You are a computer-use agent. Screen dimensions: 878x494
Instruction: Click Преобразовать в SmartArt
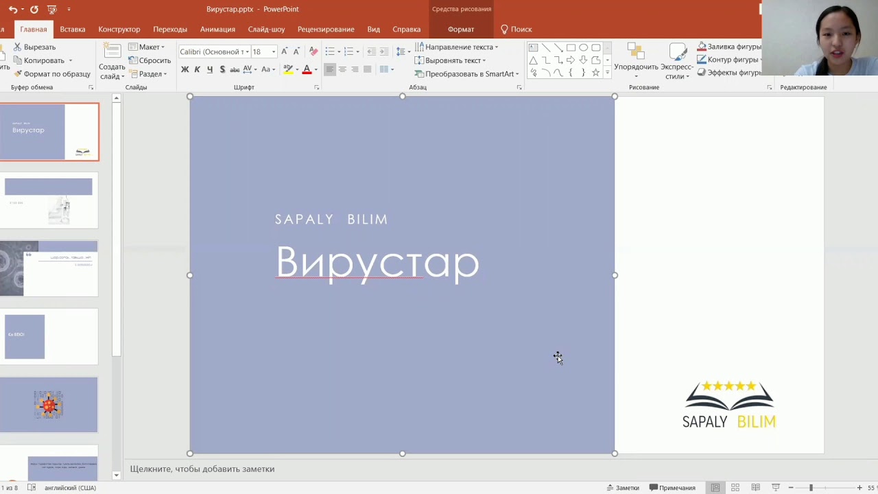point(466,74)
